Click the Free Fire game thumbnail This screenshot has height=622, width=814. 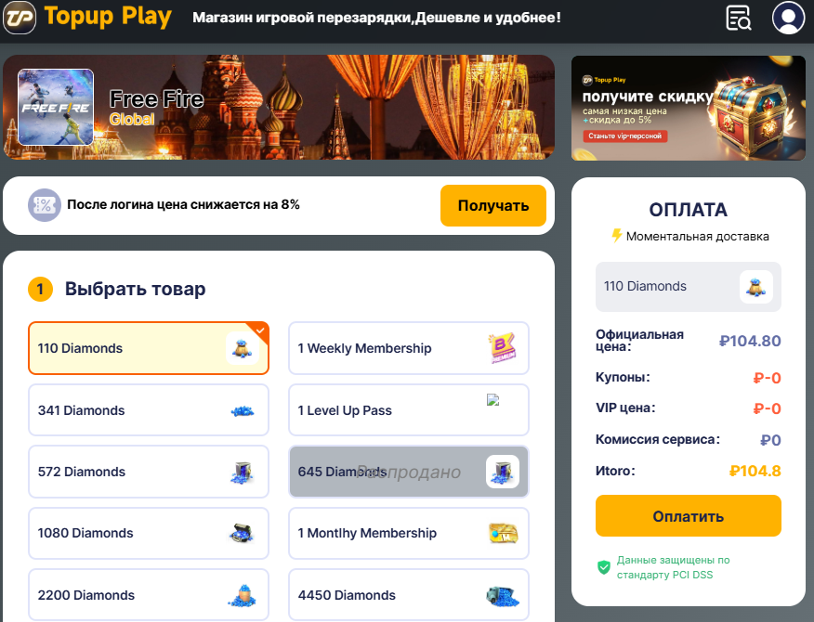56,107
